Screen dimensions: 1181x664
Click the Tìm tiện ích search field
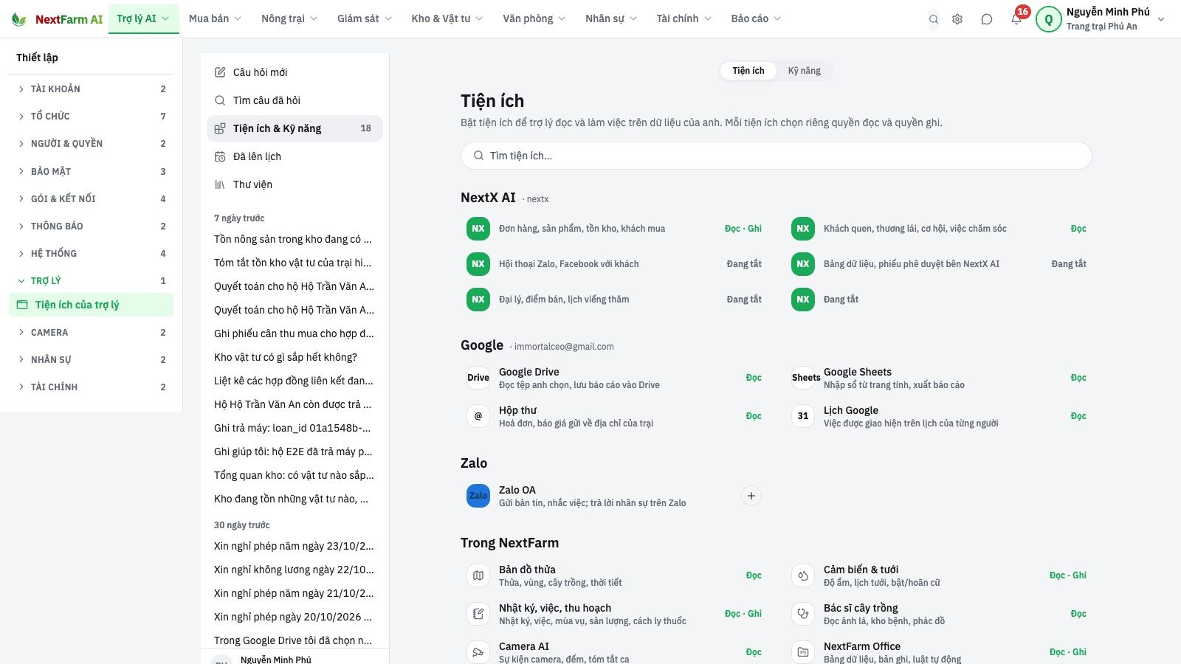pyautogui.click(x=776, y=156)
